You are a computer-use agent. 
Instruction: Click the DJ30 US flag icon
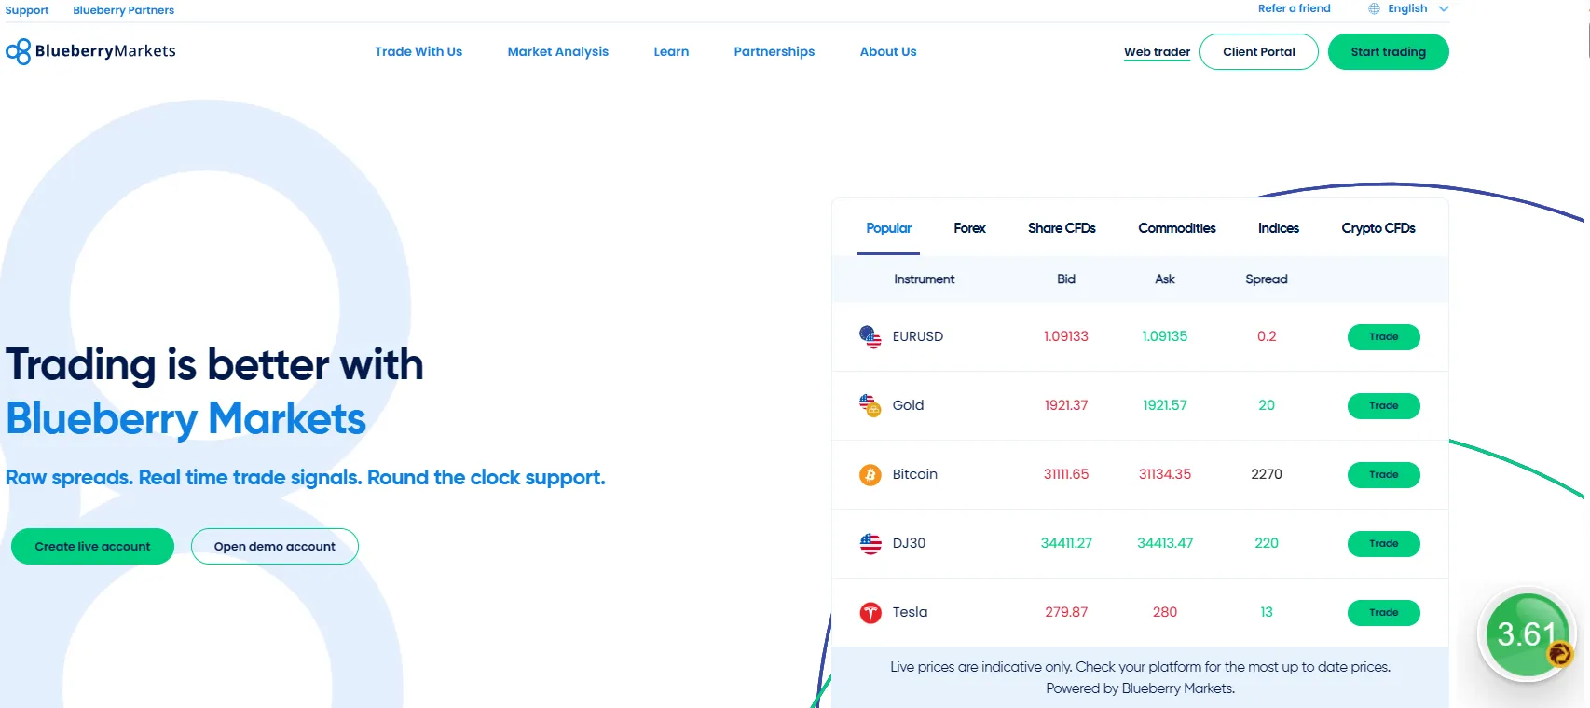click(870, 543)
